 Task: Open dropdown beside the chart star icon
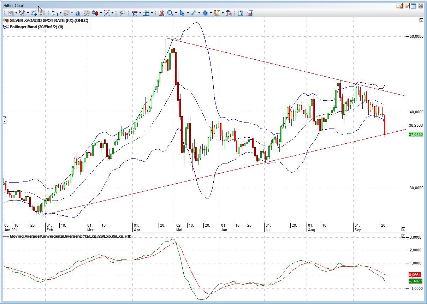(60, 13)
